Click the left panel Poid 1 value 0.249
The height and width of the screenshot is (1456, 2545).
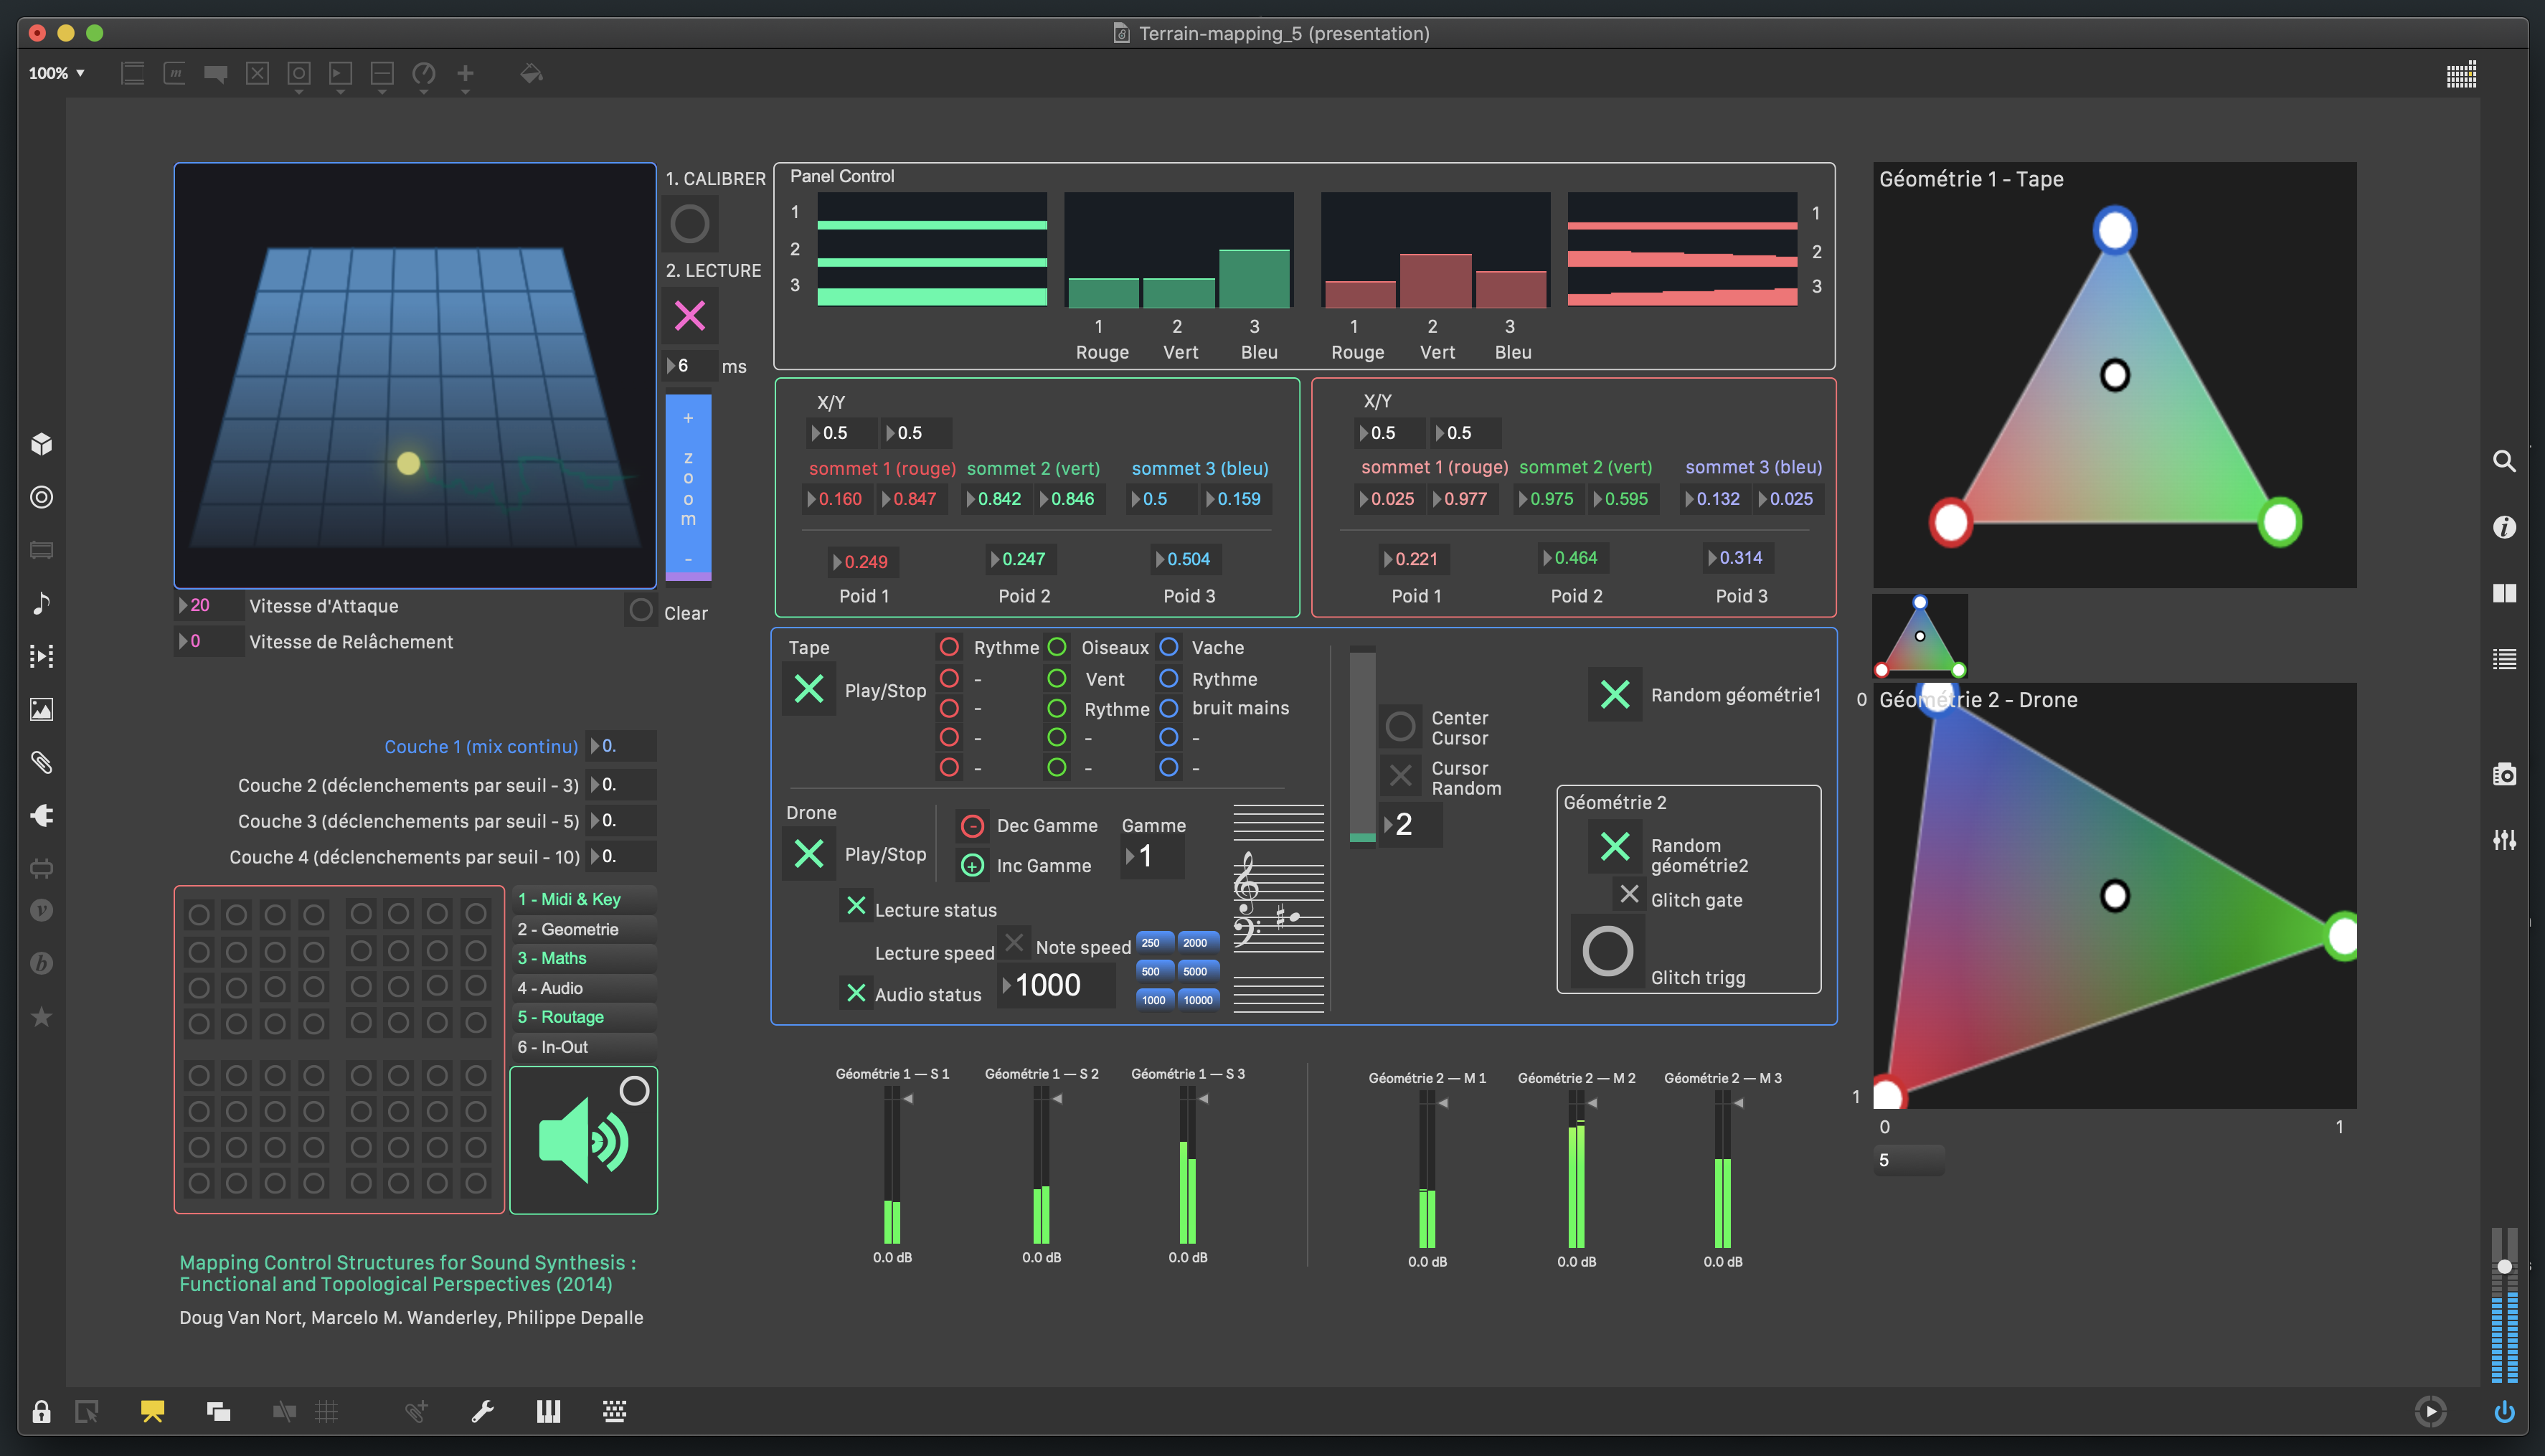(x=864, y=562)
